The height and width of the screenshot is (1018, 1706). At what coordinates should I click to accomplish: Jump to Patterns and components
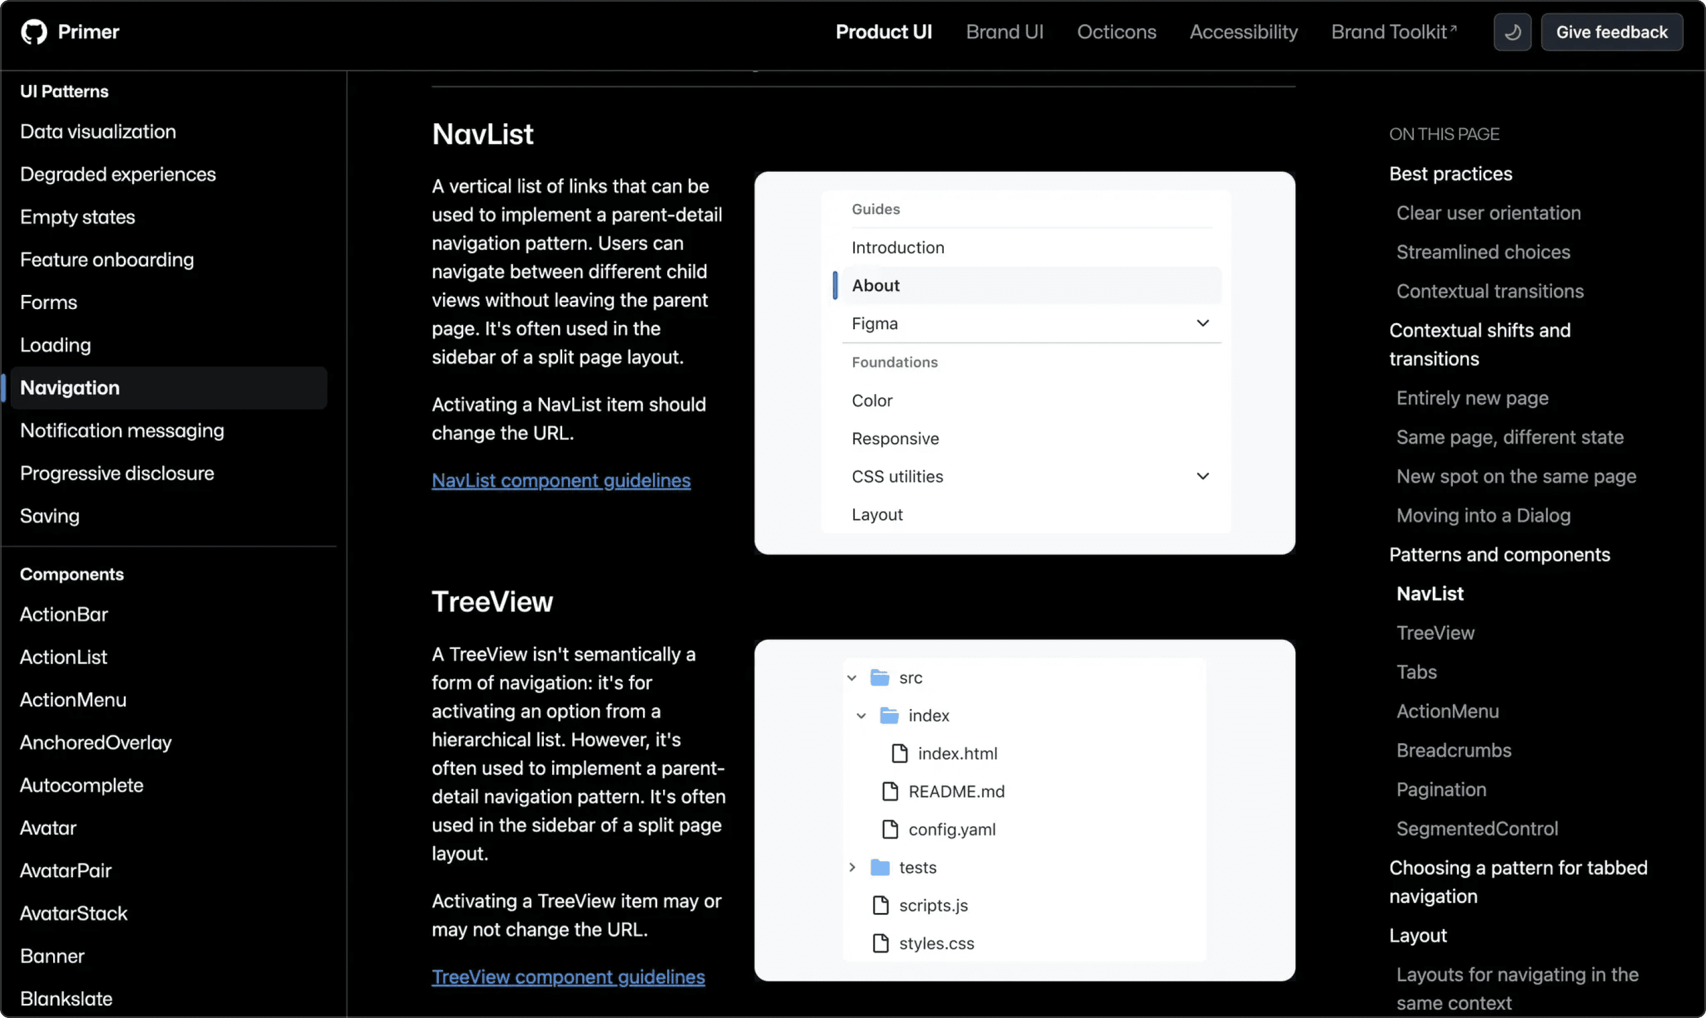(x=1499, y=555)
